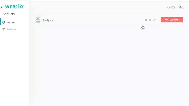Create a segment with NEW SEGMENT button
Image resolution: width=189 pixels, height=106 pixels.
click(x=172, y=20)
